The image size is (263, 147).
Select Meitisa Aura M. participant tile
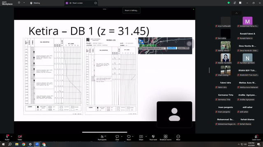[247, 84]
